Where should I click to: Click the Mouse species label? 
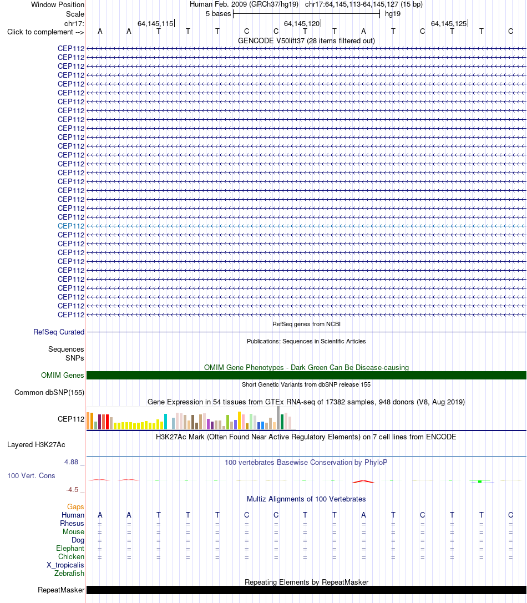pos(73,531)
